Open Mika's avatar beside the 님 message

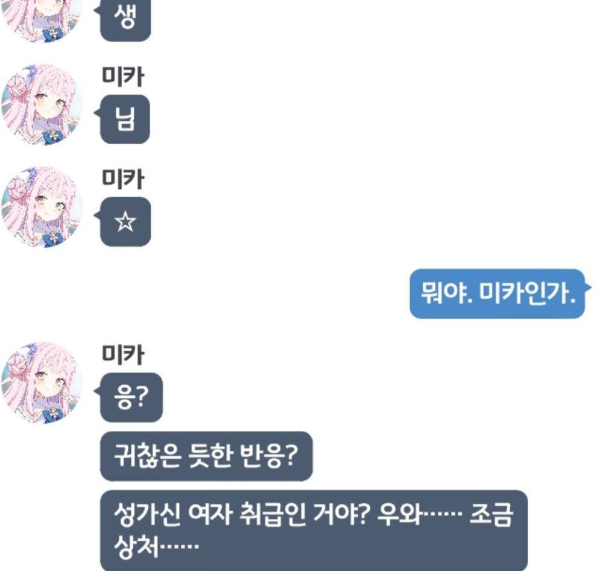click(42, 105)
